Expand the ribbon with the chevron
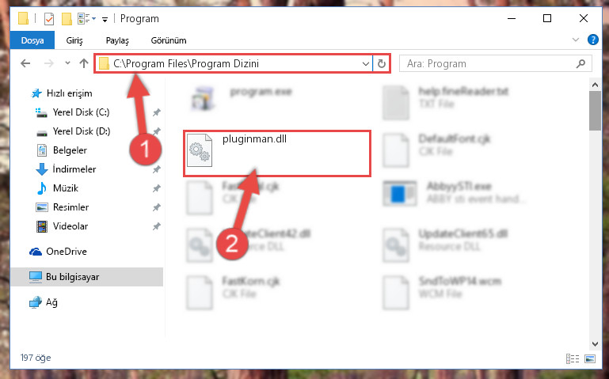 coord(575,40)
